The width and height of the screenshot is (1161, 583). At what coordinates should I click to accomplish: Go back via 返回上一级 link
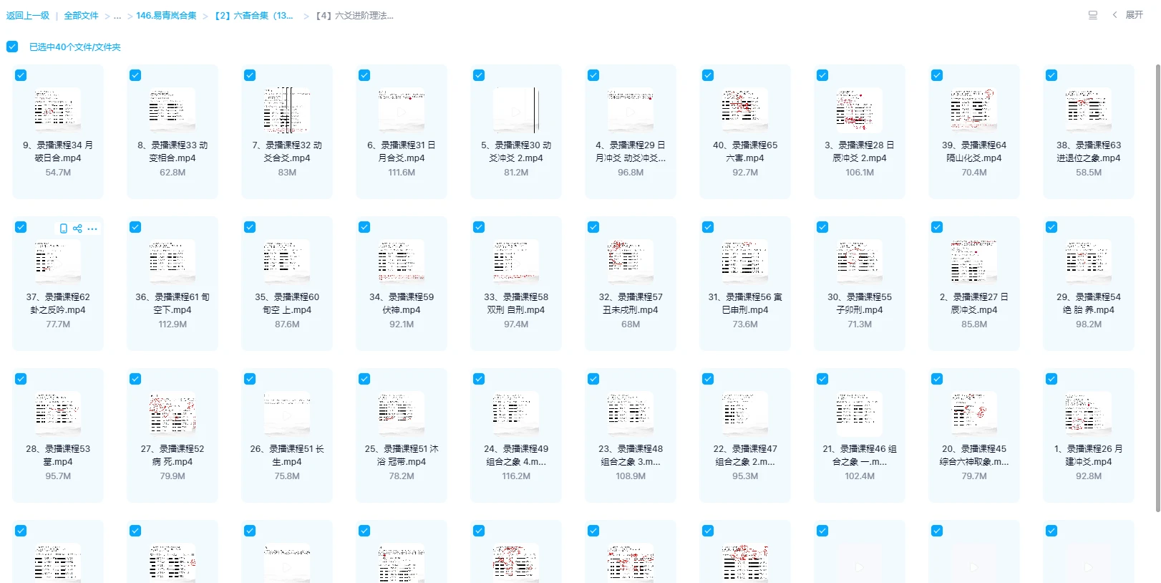pos(28,16)
